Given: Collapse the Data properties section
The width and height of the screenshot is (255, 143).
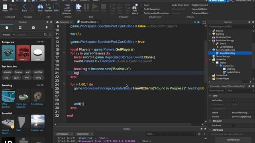Looking at the screenshot, I should (210, 96).
